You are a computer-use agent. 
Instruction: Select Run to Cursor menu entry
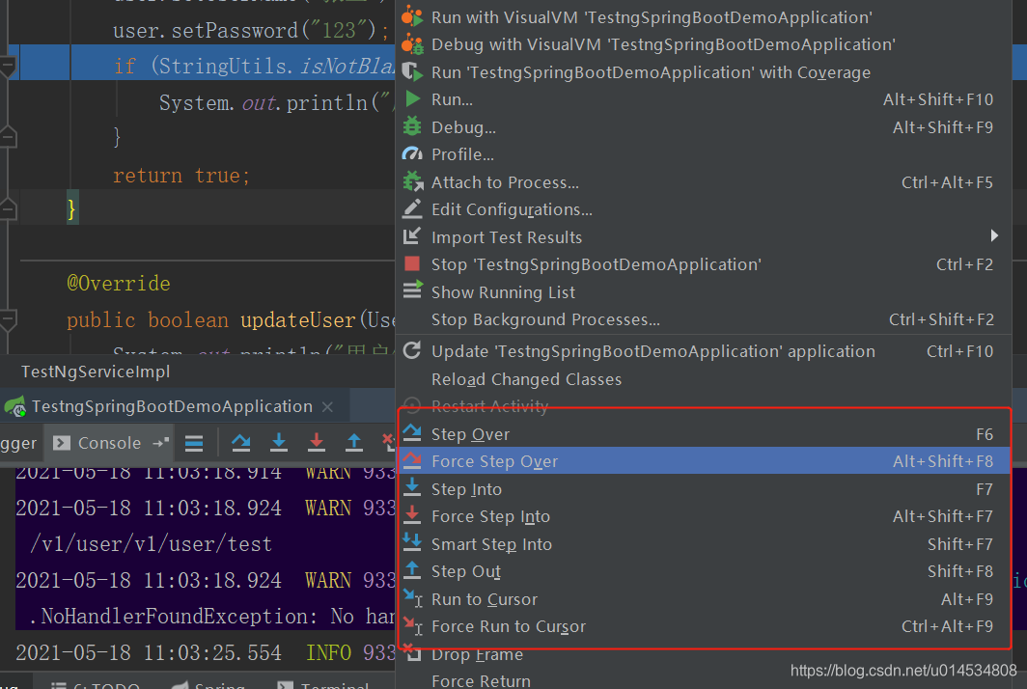click(x=705, y=599)
